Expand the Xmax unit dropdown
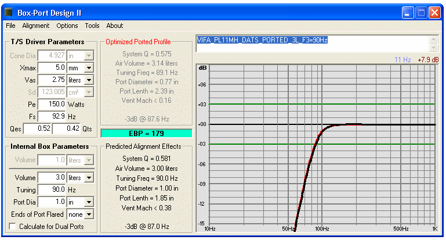The width and height of the screenshot is (446, 240). [x=89, y=68]
